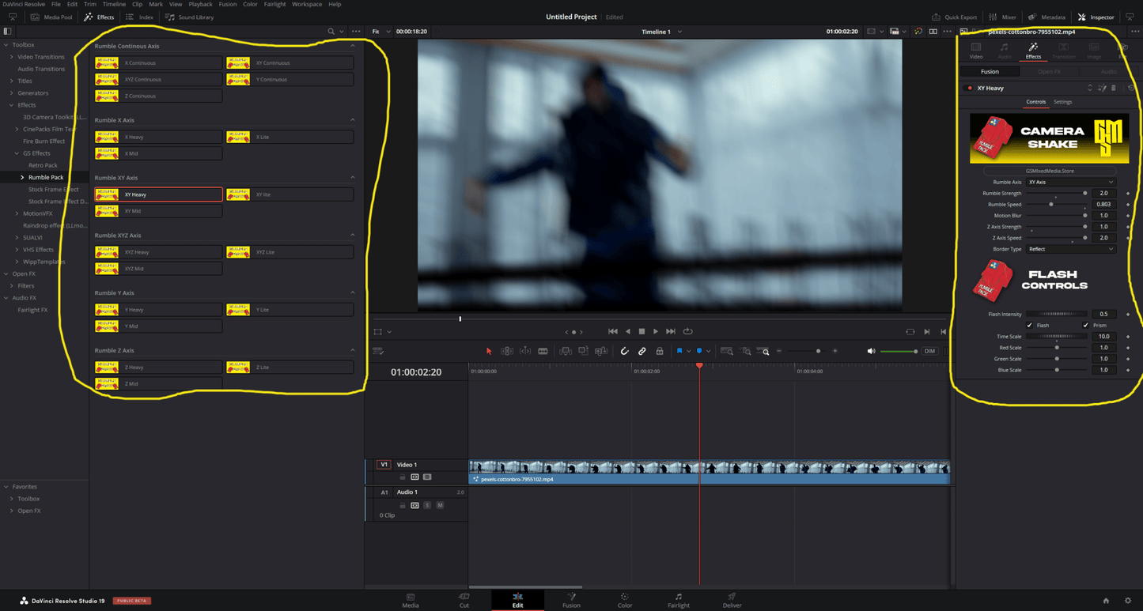Collapse the Rumble X Axis section
Image resolution: width=1143 pixels, height=611 pixels.
[x=354, y=119]
